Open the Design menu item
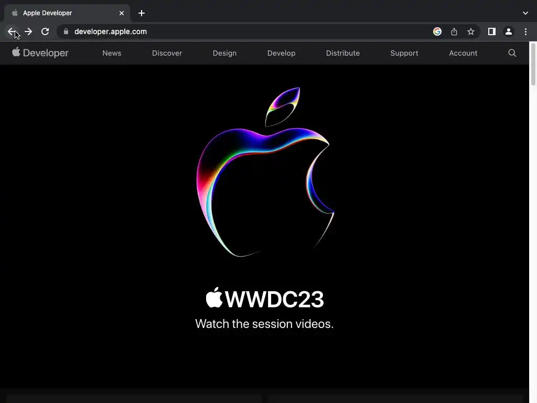The image size is (537, 403). 224,53
